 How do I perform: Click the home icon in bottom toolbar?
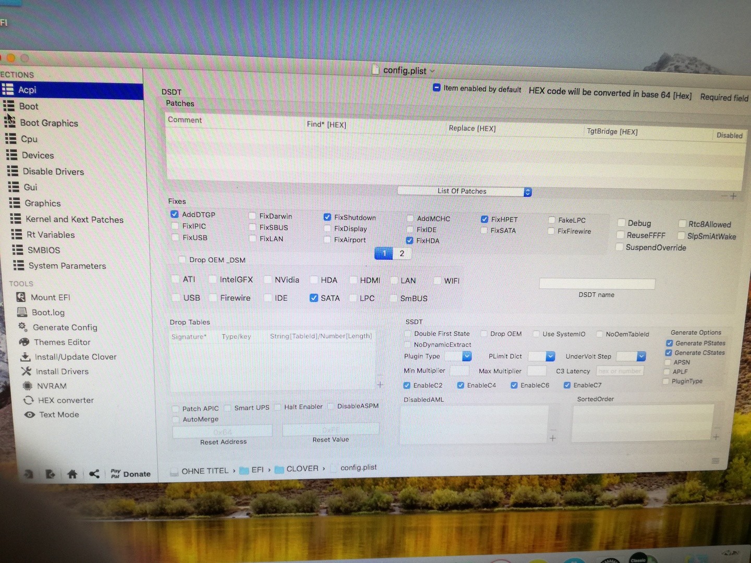(x=72, y=474)
